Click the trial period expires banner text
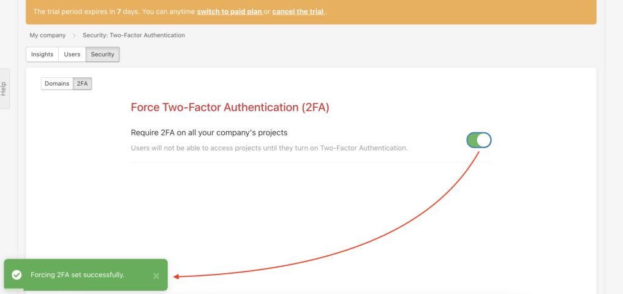623x294 pixels. [180, 12]
